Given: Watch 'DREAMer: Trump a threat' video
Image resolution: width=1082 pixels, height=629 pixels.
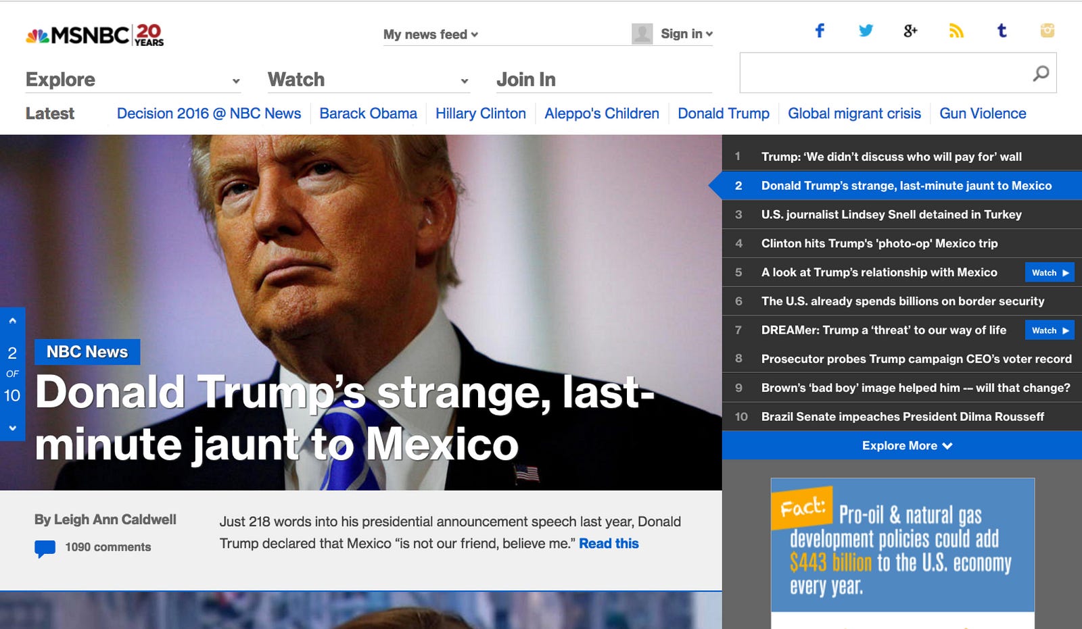Looking at the screenshot, I should point(1050,330).
